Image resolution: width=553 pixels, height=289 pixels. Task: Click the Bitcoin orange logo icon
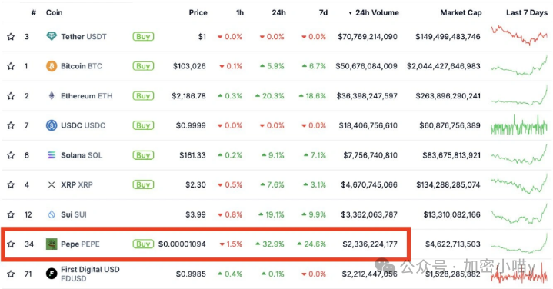[x=52, y=66]
